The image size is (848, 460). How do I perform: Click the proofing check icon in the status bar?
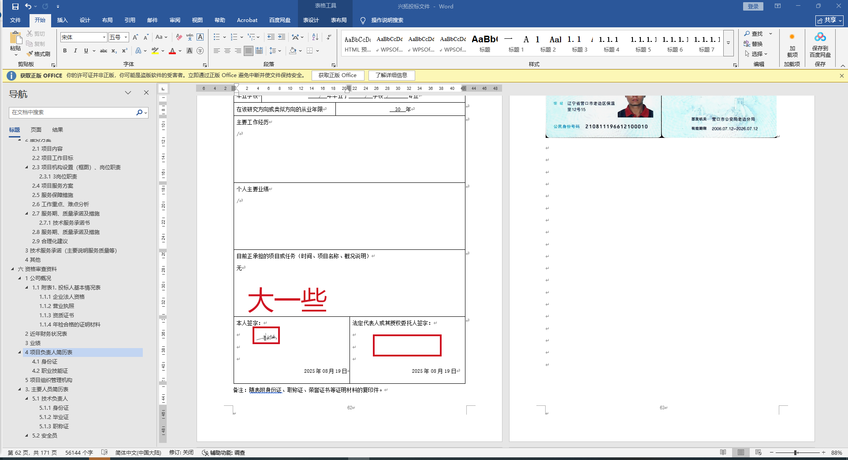[104, 453]
